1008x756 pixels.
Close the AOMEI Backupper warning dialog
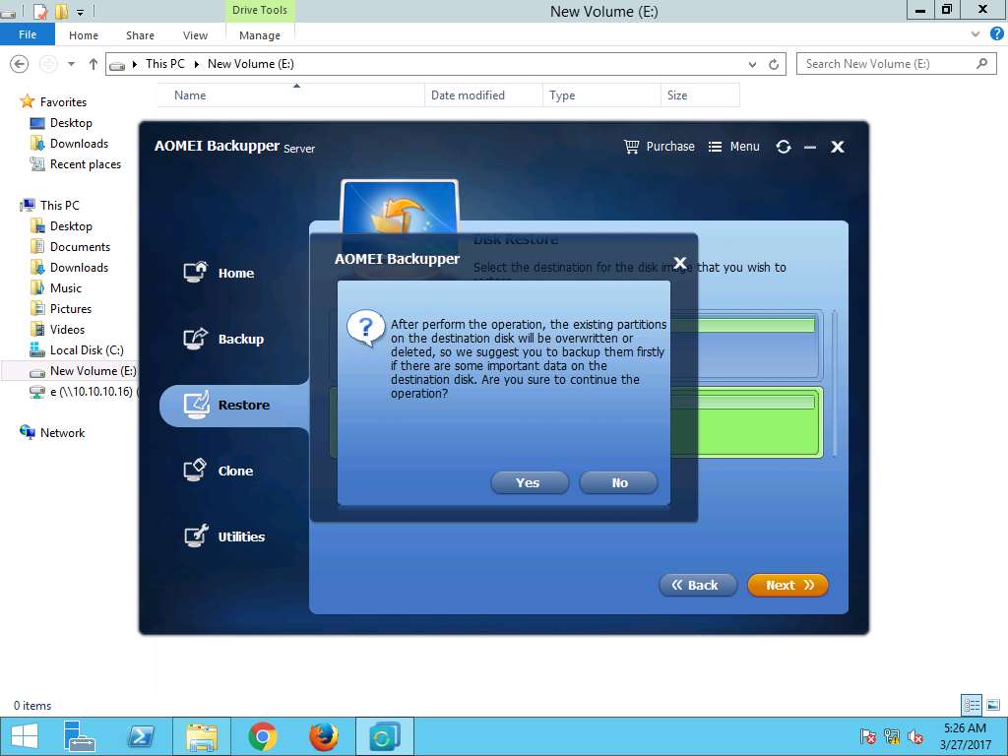pyautogui.click(x=680, y=262)
